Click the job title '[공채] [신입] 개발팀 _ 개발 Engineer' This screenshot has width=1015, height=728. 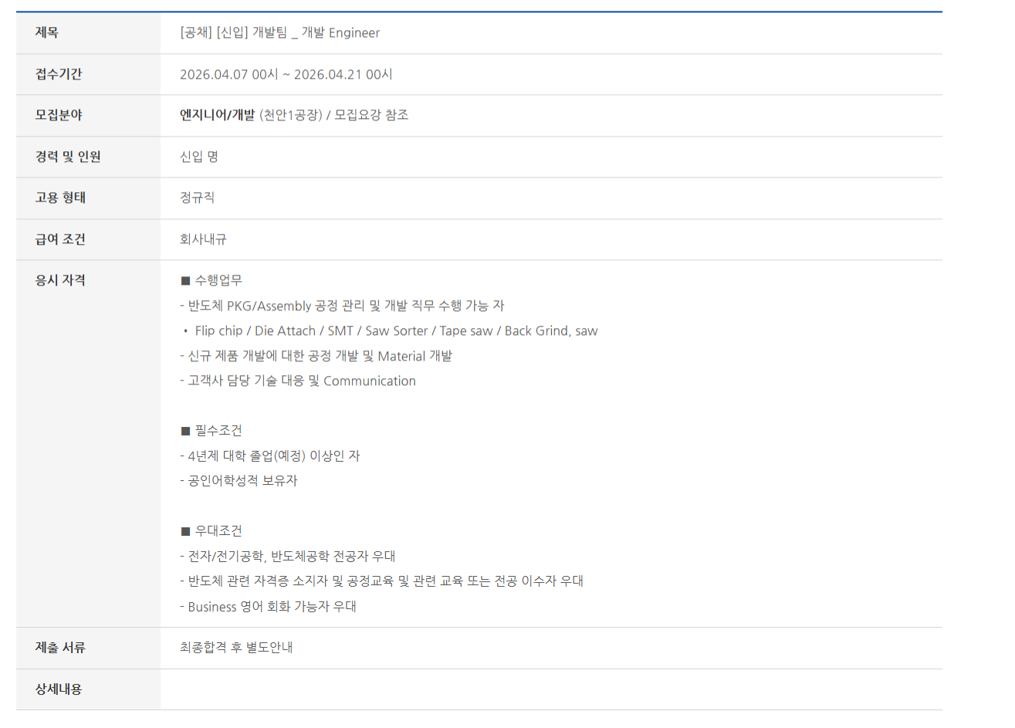279,32
